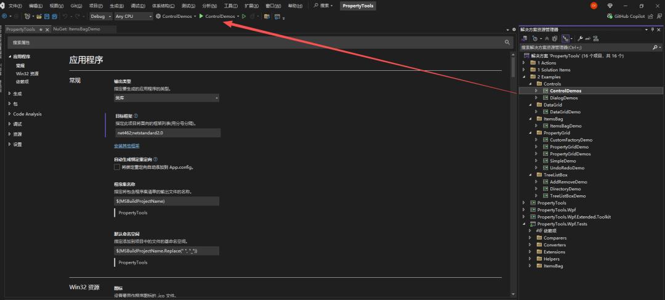Image resolution: width=665 pixels, height=300 pixels.
Task: Select the Converters folder in tree
Action: pyautogui.click(x=554, y=245)
